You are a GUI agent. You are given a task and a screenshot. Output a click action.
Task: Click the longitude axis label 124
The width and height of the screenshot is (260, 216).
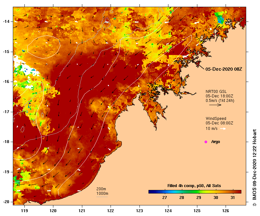(168, 211)
